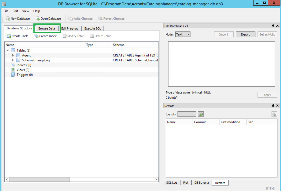Click the Export button
Viewport: 281px width, 191px height.
click(245, 35)
